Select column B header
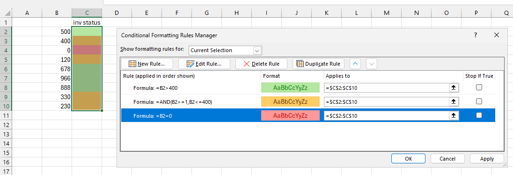 tap(57, 13)
